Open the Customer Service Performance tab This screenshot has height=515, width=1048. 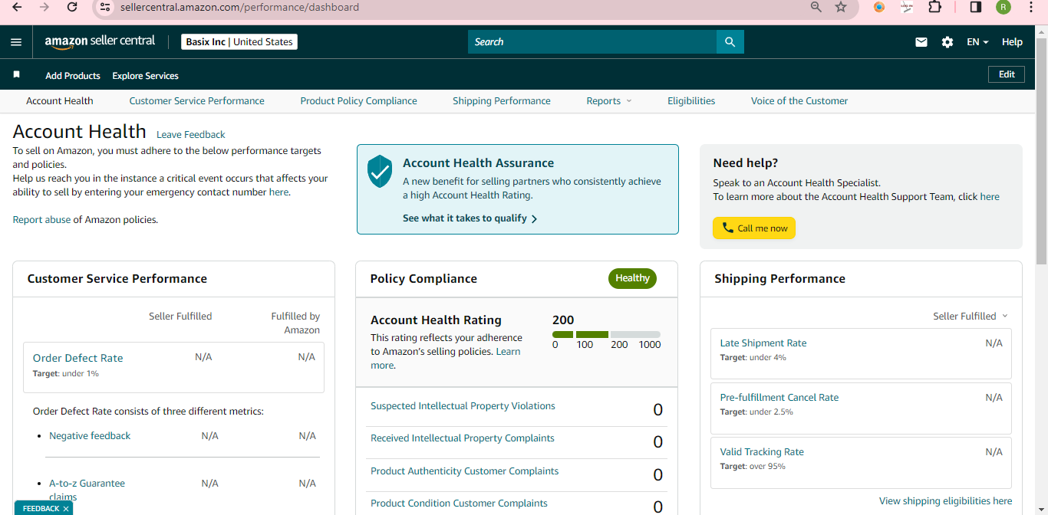196,100
